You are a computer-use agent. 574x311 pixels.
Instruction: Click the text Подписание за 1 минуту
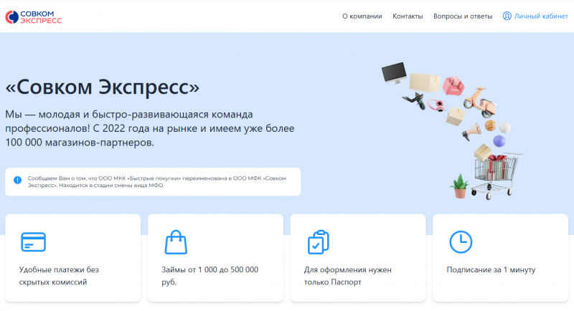coord(491,269)
